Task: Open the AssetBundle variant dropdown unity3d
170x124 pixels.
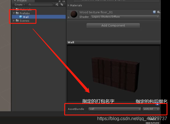Action: tap(151, 109)
